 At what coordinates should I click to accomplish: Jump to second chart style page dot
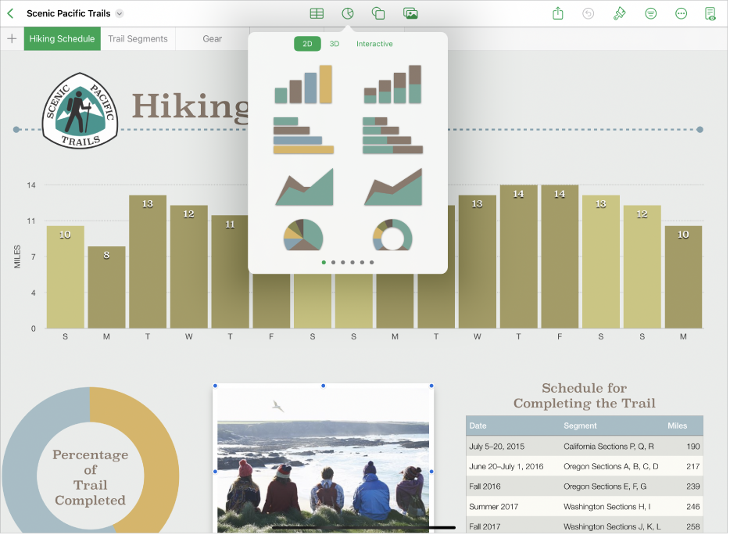[x=333, y=263]
